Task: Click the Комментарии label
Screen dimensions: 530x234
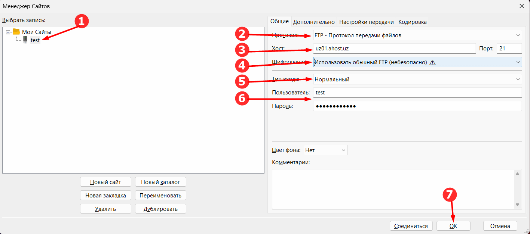Action: coord(291,162)
